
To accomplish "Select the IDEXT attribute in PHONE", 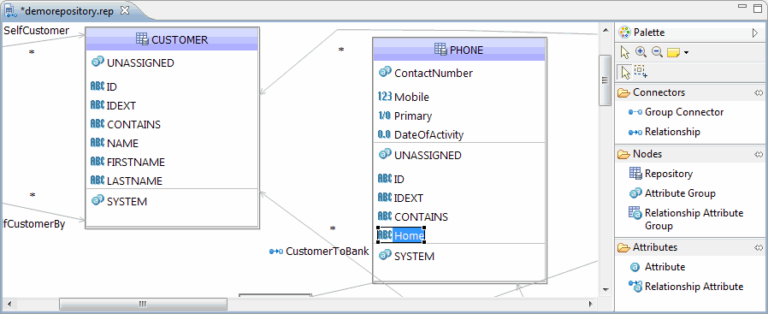I will coord(400,198).
